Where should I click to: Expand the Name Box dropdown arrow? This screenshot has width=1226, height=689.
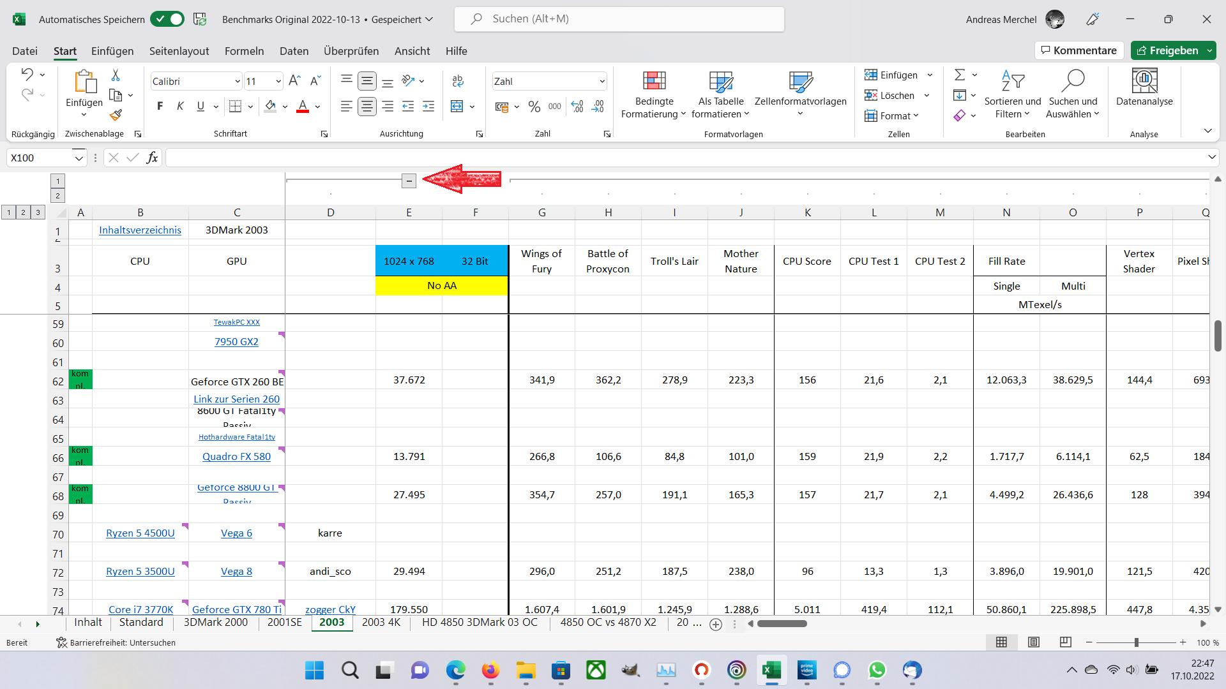79,158
